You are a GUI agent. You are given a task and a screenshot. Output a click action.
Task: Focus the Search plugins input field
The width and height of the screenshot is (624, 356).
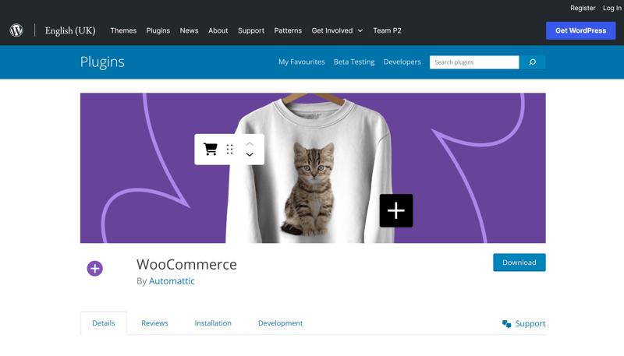click(473, 62)
